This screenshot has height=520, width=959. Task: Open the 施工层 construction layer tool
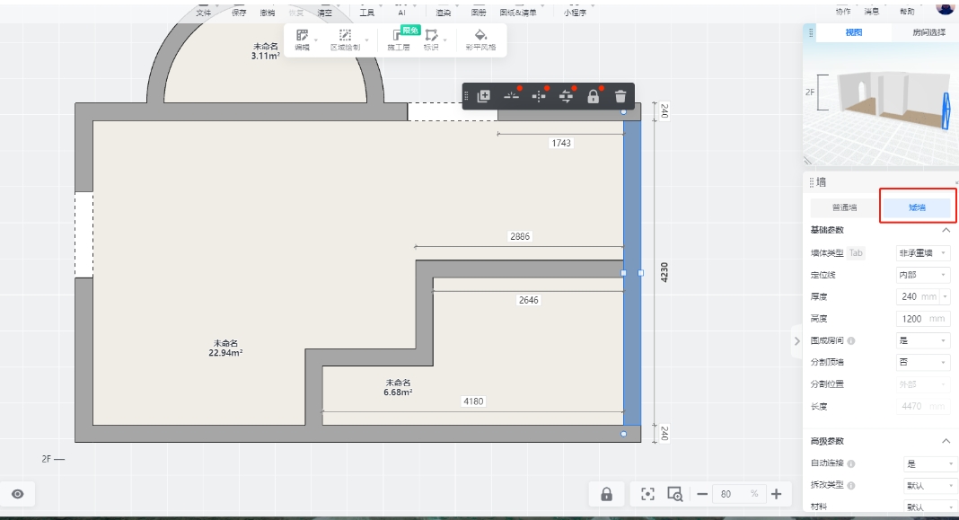399,40
